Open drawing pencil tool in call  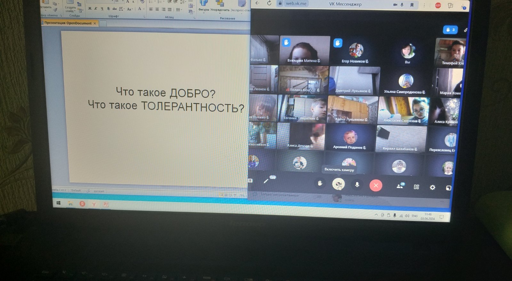coord(266,181)
